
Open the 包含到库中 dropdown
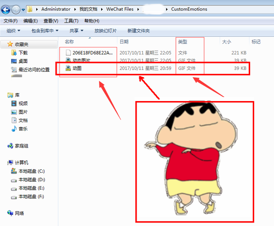[x=44, y=31]
